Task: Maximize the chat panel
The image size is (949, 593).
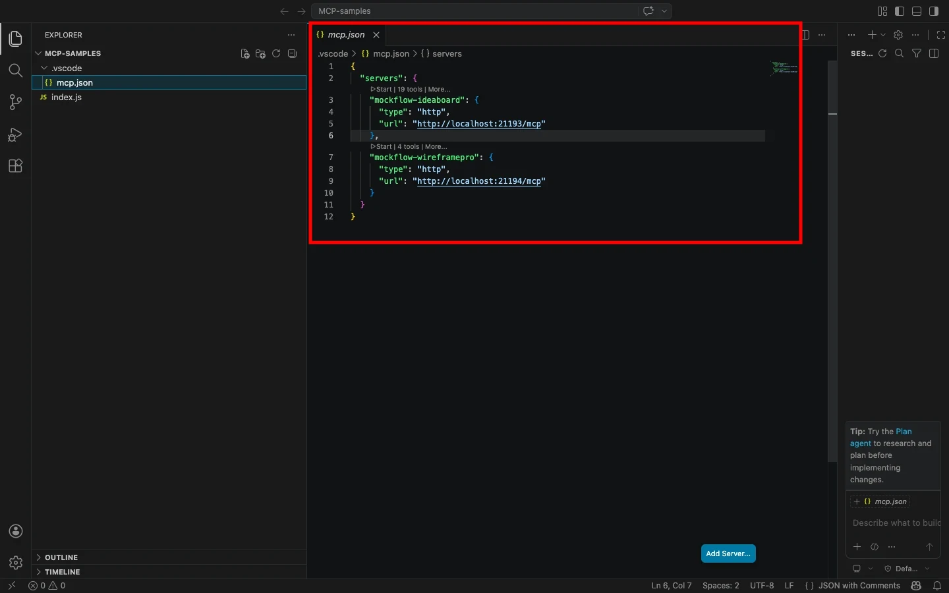Action: tap(941, 35)
